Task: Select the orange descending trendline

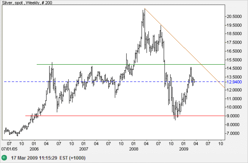Action: (x=184, y=48)
